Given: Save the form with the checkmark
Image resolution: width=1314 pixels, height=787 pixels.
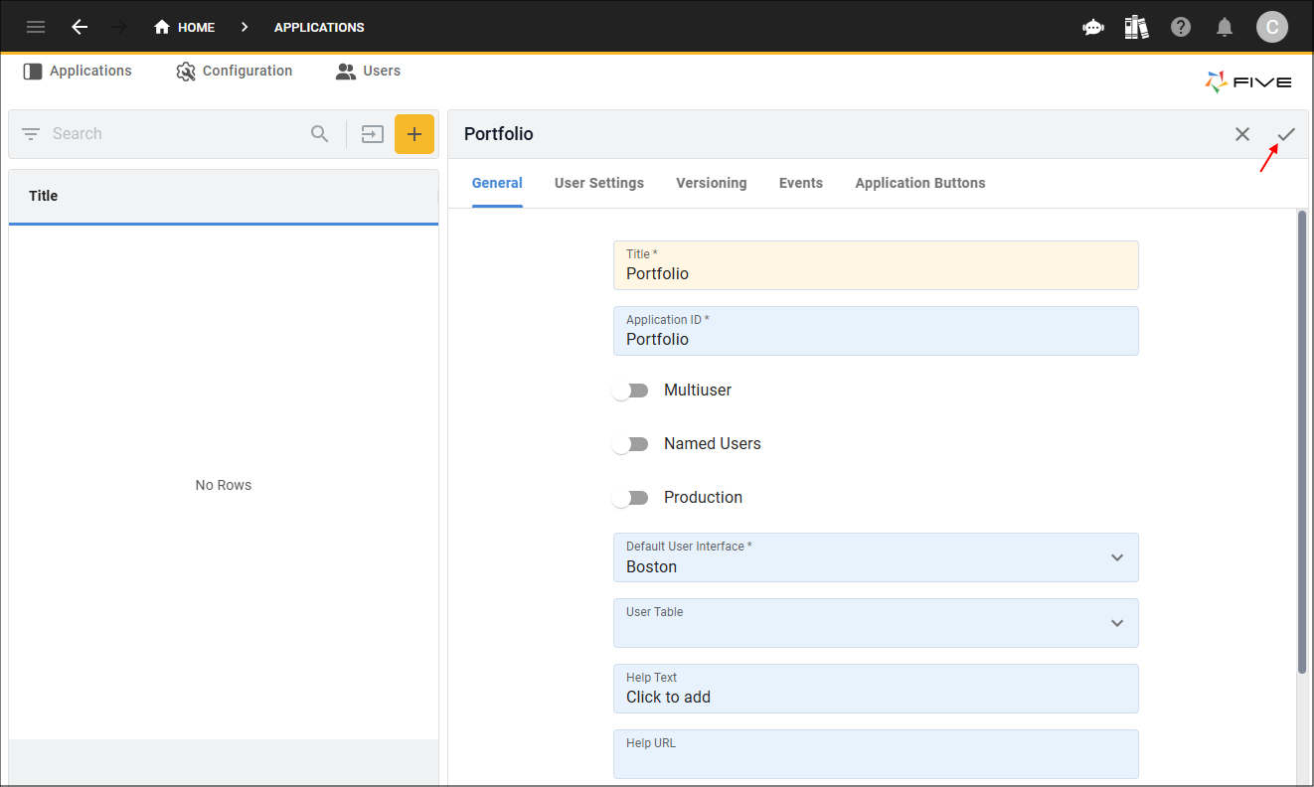Looking at the screenshot, I should click(1286, 134).
